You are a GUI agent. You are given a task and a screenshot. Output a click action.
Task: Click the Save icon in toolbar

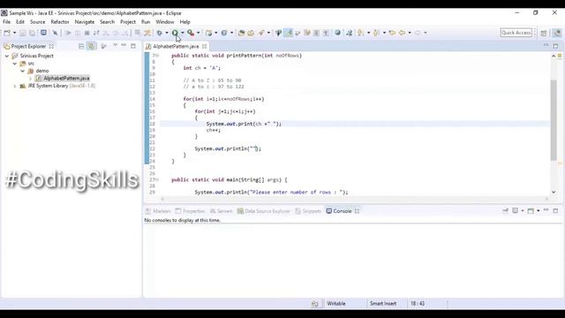click(23, 33)
